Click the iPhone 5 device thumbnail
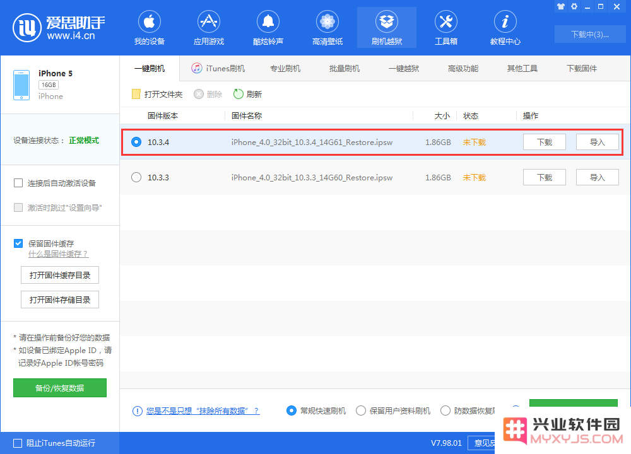 tap(21, 85)
